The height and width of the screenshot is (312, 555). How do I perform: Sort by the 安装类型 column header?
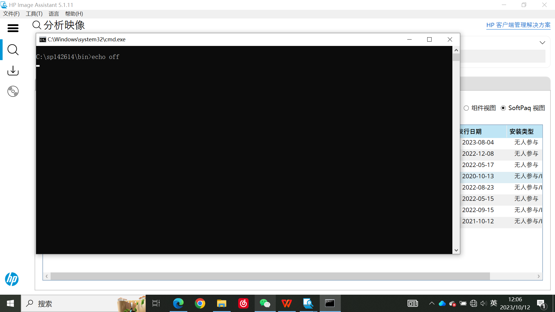(521, 131)
